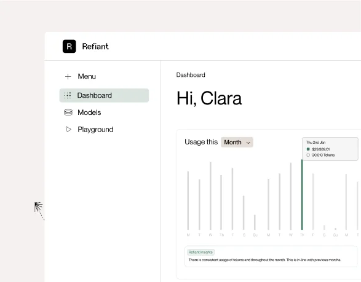Toggle the Tokens legend checkbox
The width and height of the screenshot is (361, 282).
308,155
